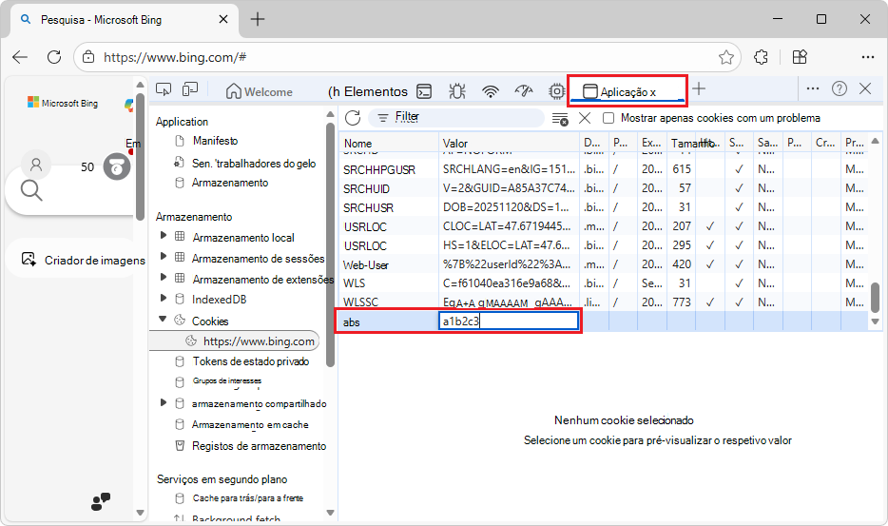Click the Application sidebar scrollbar thumb
The height and width of the screenshot is (526, 888).
coord(331,244)
